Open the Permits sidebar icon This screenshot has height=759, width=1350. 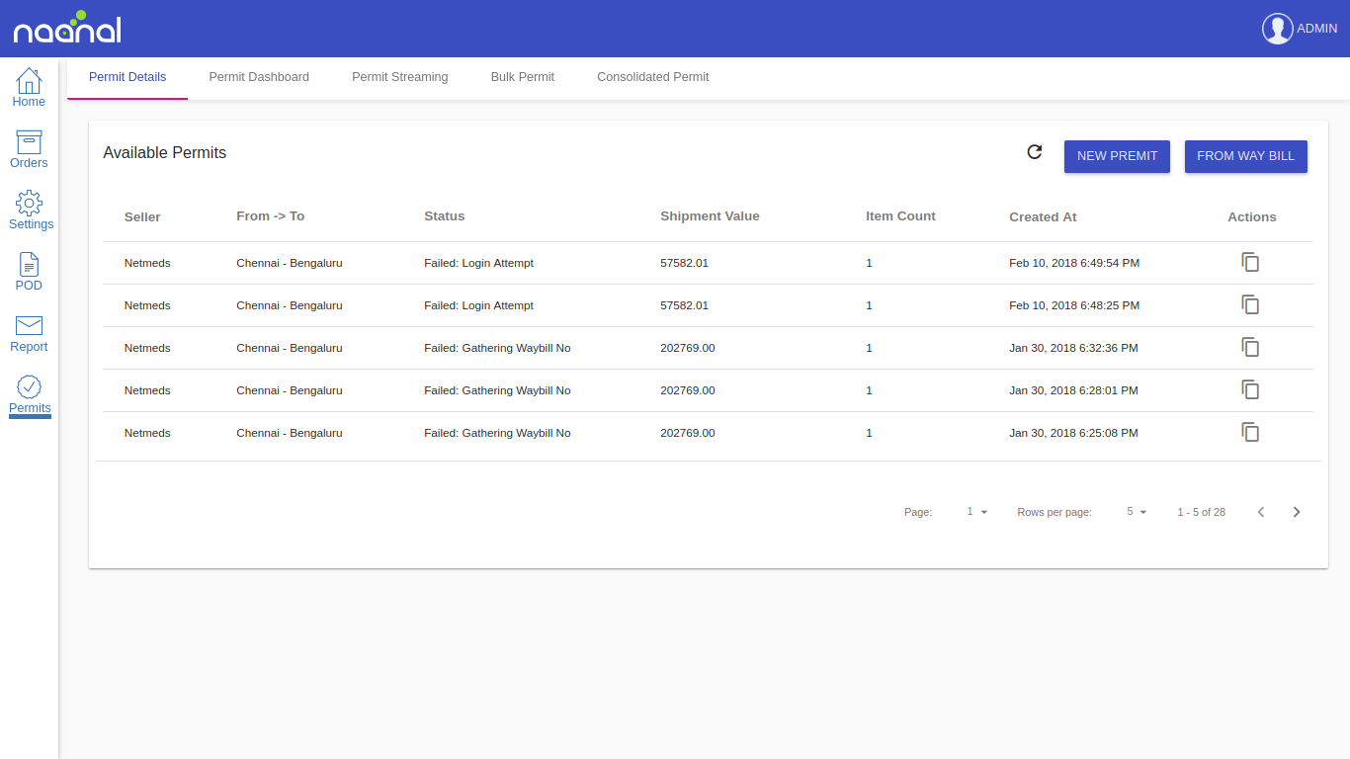29,389
